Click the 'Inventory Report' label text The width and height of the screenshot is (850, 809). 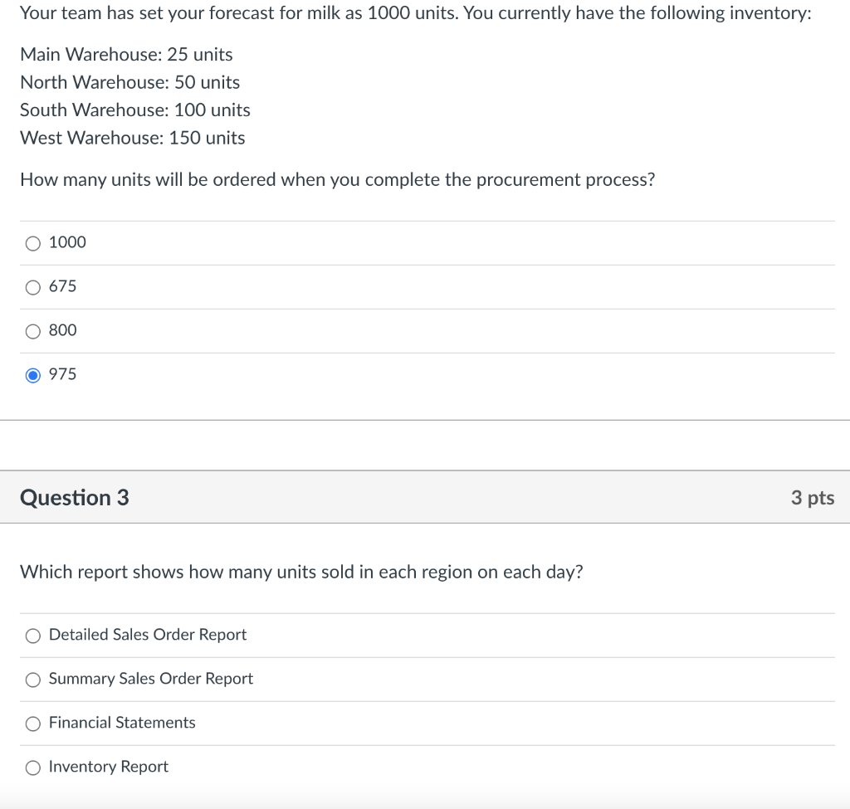(109, 767)
